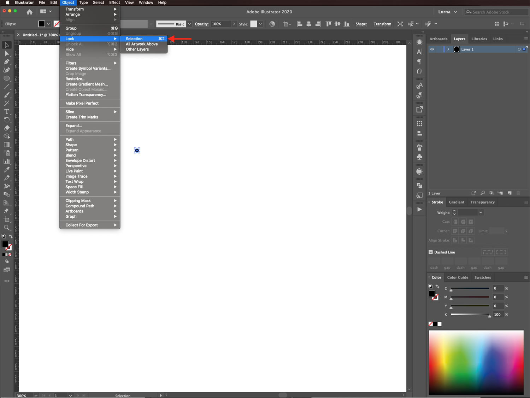Choose All Artwork Above in Lock submenu

coord(144,44)
